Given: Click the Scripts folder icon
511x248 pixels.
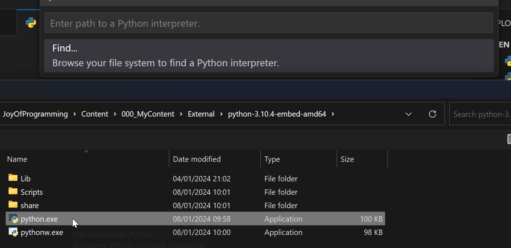Looking at the screenshot, I should click(x=13, y=191).
